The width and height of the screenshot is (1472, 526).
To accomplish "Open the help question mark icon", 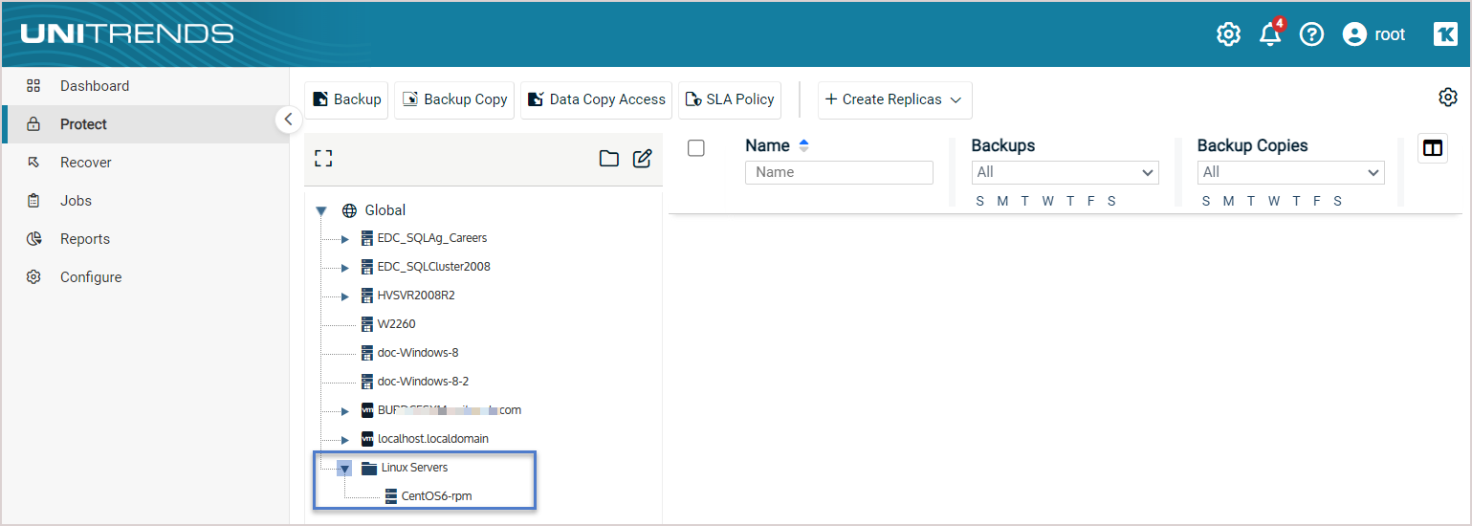I will point(1312,34).
